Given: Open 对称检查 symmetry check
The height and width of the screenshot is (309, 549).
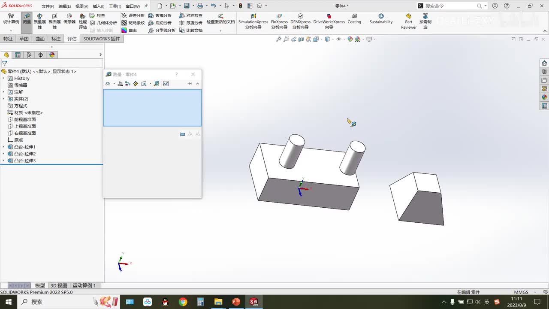Looking at the screenshot, I should tap(190, 15).
